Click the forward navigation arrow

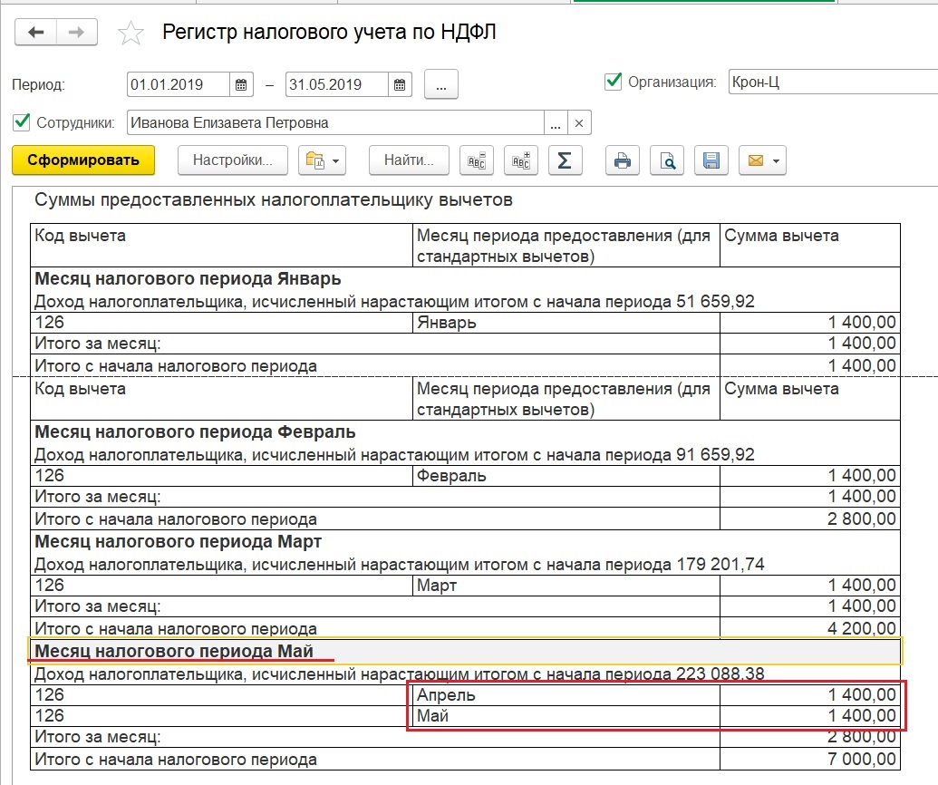[x=77, y=33]
